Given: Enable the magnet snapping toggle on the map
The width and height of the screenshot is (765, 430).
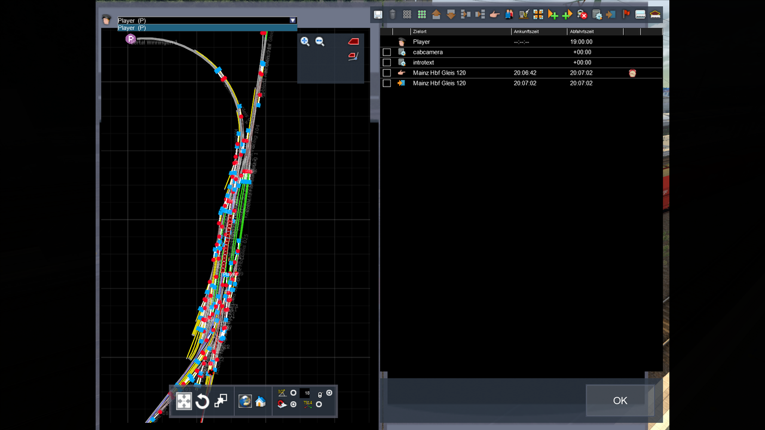Looking at the screenshot, I should (281, 404).
